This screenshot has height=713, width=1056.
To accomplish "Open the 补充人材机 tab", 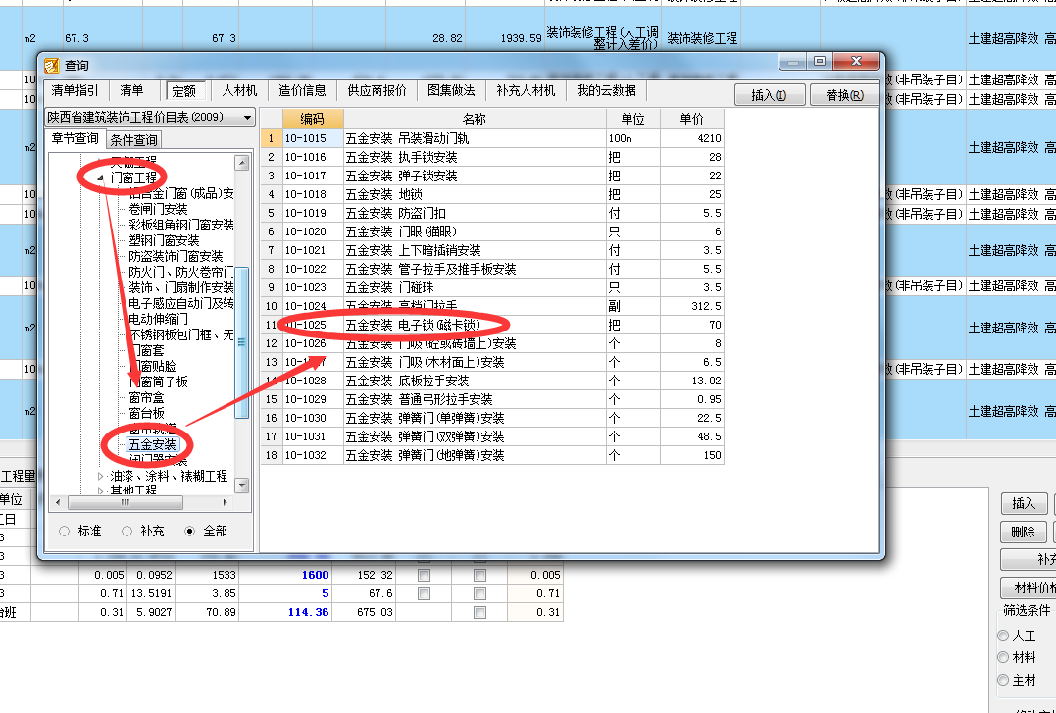I will pos(526,90).
